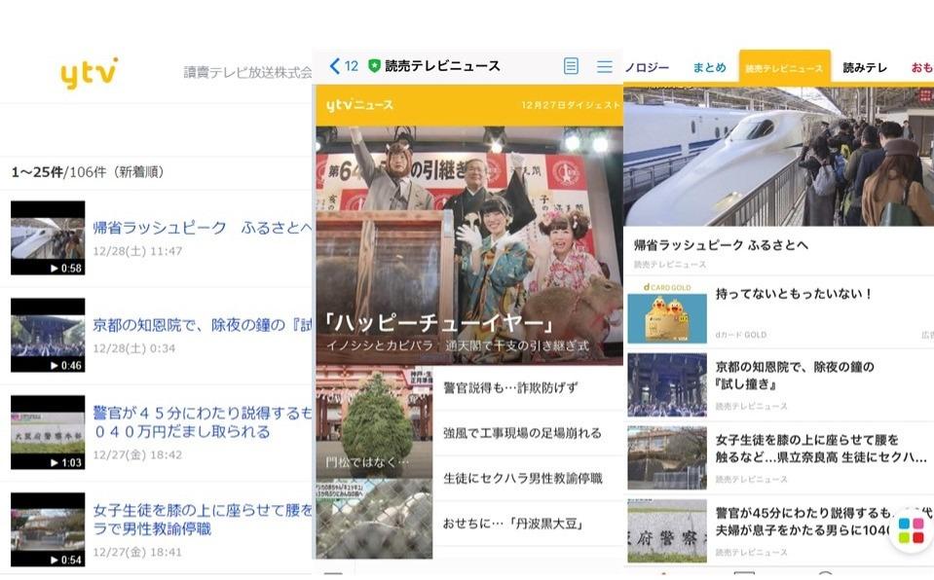Open right panel headline 帰省ラッシュピーク ふるさとへ

point(721,244)
